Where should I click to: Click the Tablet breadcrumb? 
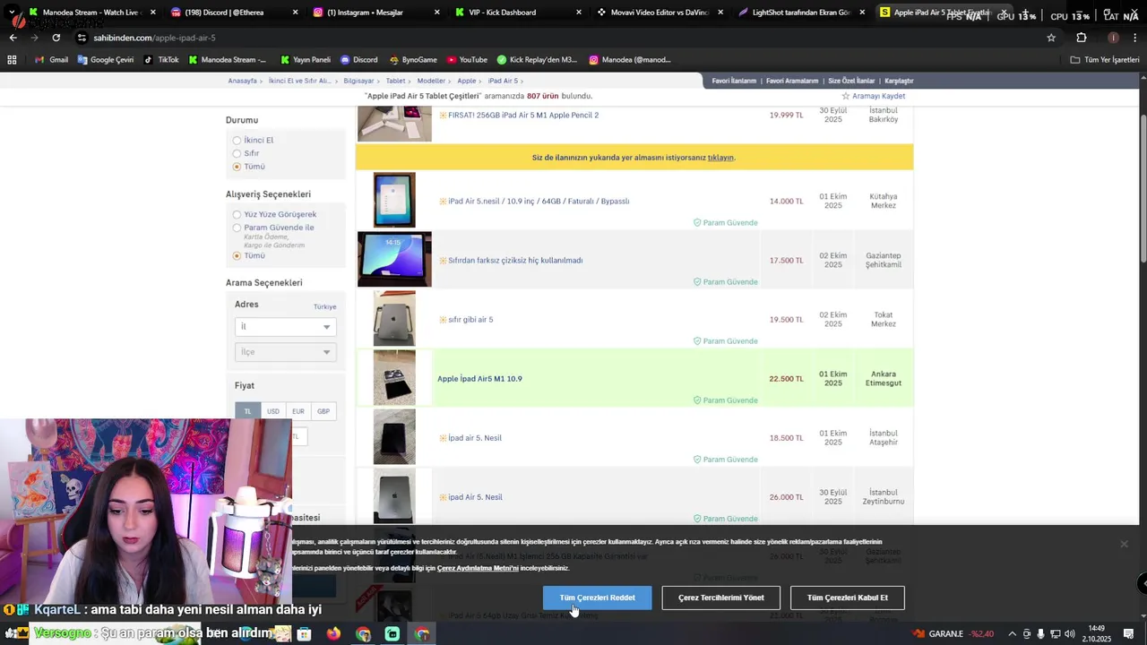tap(395, 81)
